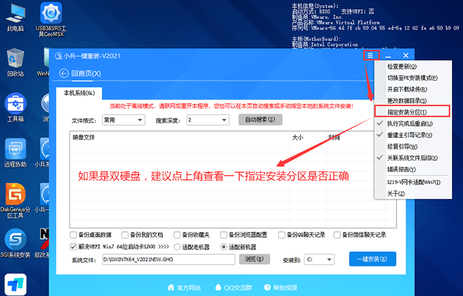Toggle backup favorites checkbox
Image resolution: width=463 pixels, height=296 pixels.
click(x=177, y=235)
